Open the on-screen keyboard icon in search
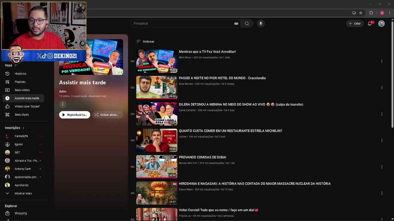 (x=236, y=24)
